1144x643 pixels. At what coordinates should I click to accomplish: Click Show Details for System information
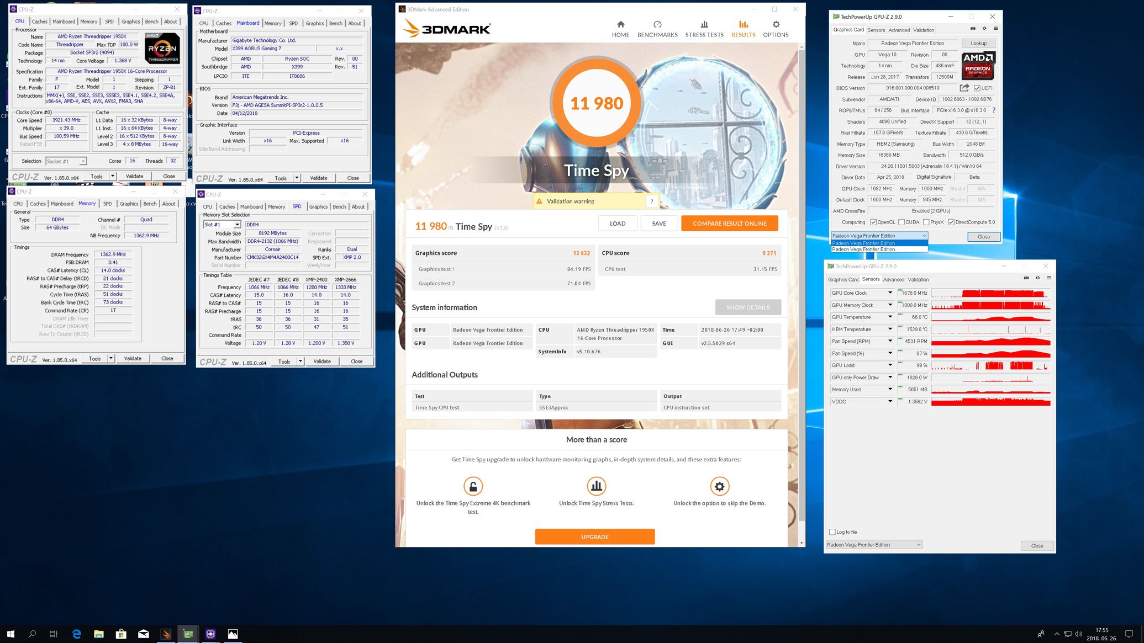748,307
